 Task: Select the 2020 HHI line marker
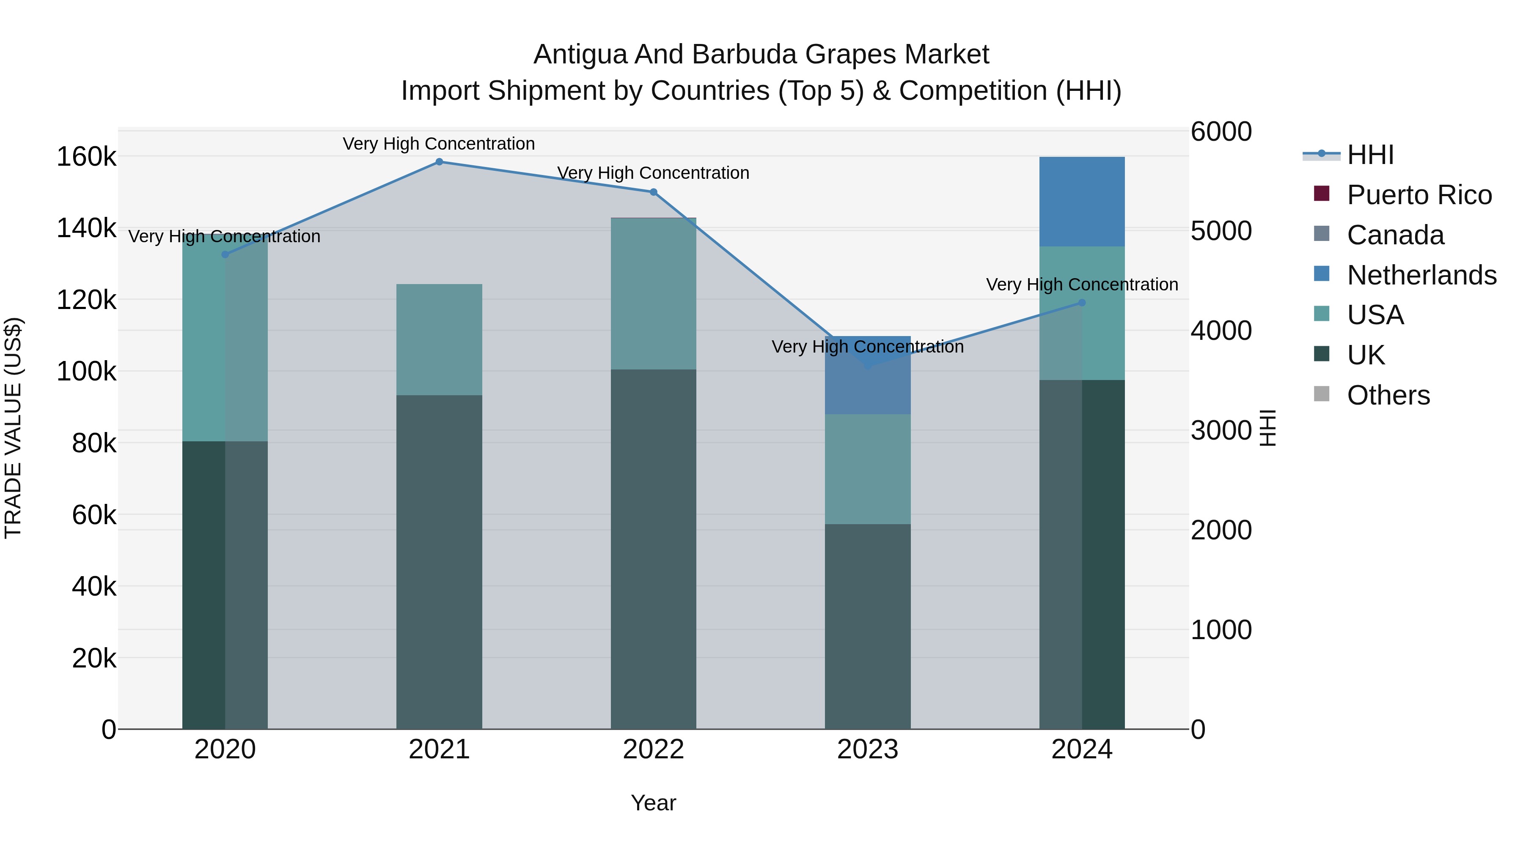click(225, 254)
